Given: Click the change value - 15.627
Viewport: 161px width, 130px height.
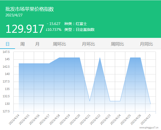Looking at the screenshot, I should (53, 24).
